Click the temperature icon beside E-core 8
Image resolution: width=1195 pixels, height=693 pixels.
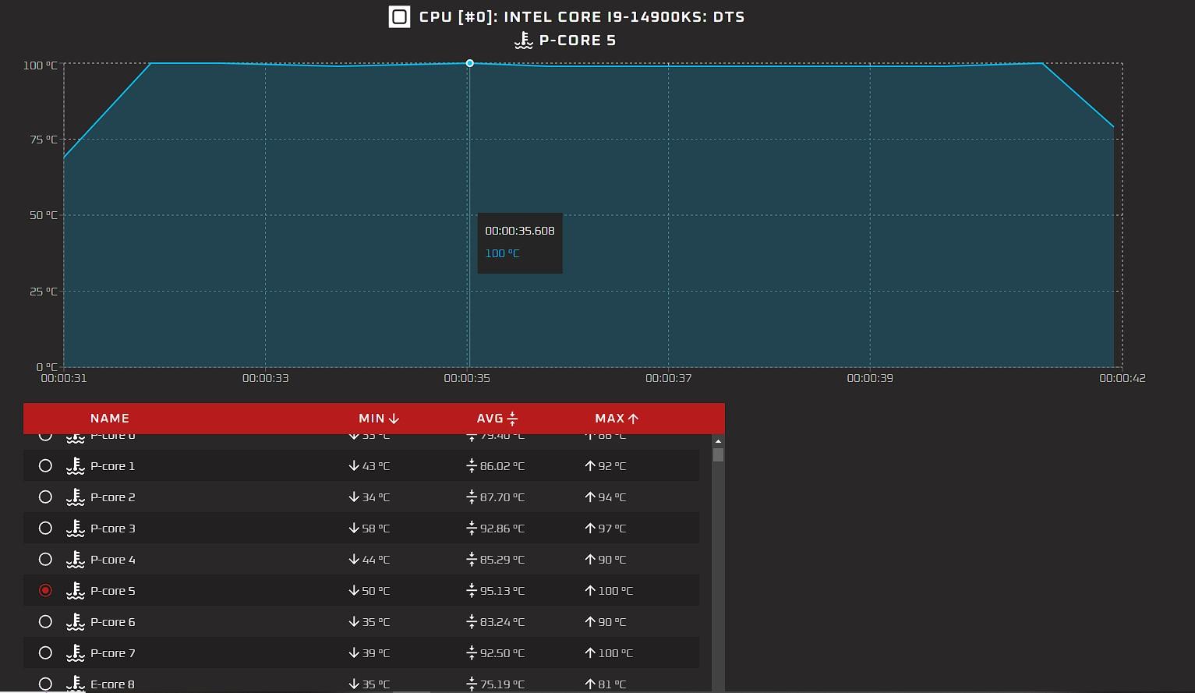75,684
